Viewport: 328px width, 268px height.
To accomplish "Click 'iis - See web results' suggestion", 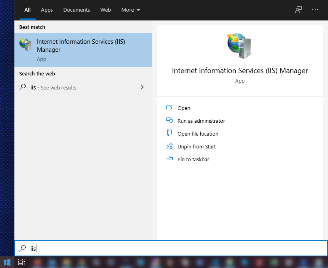I will 53,87.
